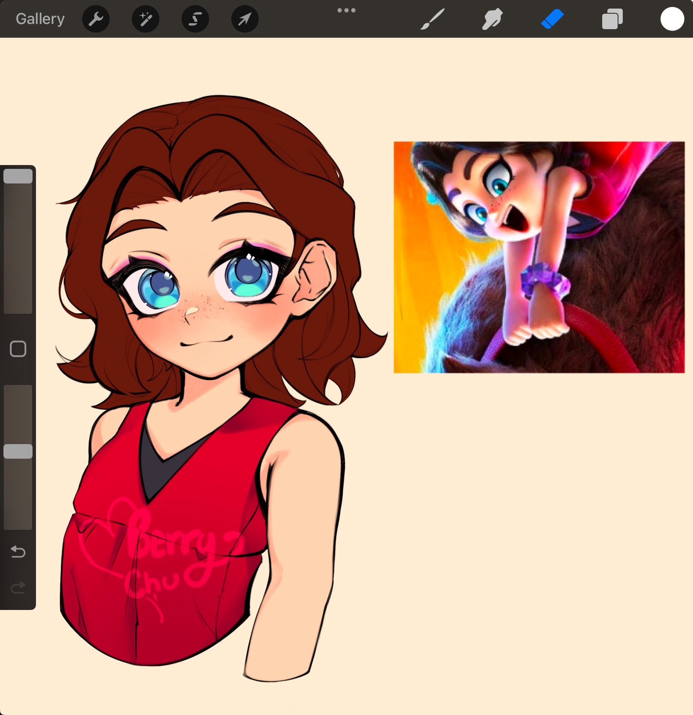This screenshot has height=715, width=693.
Task: Tap the three-dot menu at top
Action: [x=346, y=10]
